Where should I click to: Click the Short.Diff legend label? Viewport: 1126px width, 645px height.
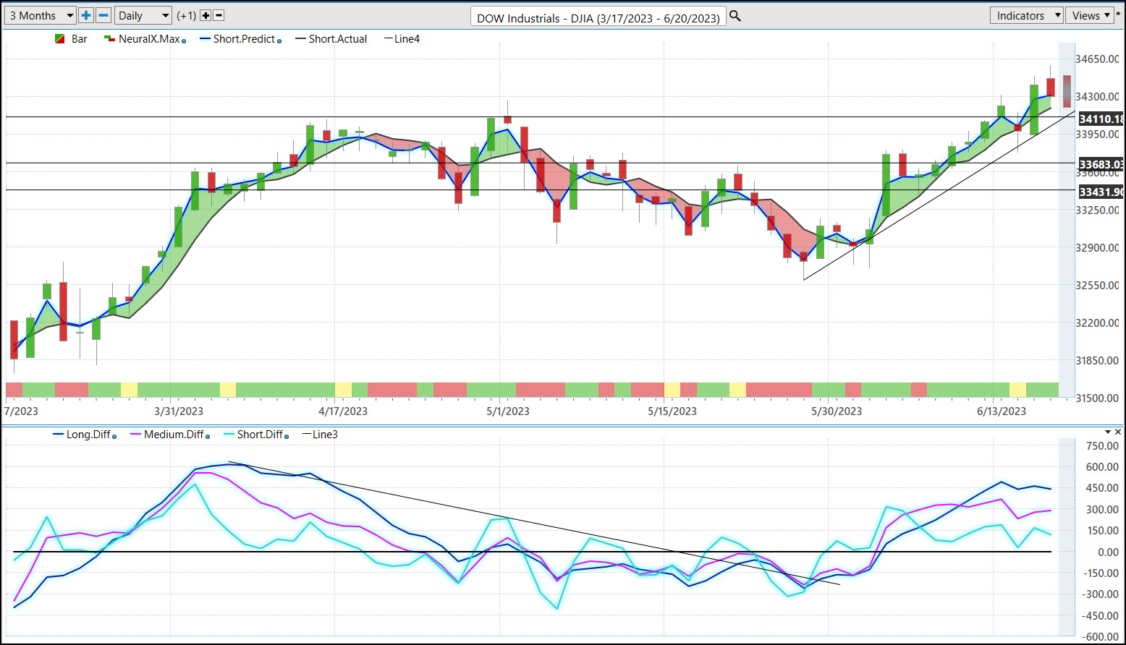tap(260, 435)
